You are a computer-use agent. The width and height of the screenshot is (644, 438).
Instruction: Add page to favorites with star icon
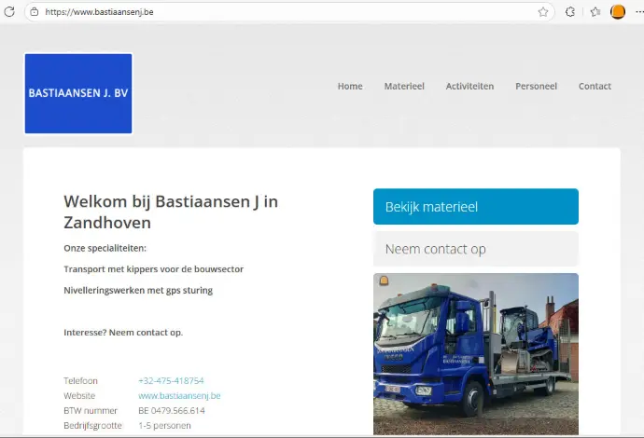click(x=543, y=12)
